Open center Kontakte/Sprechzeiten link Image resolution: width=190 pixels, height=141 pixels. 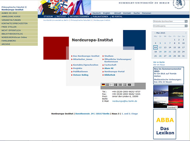pyautogui.click(x=85, y=65)
